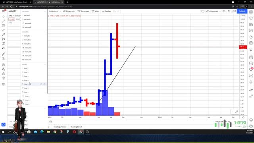
Task: Open chart settings gear icon
Action: coord(224,11)
